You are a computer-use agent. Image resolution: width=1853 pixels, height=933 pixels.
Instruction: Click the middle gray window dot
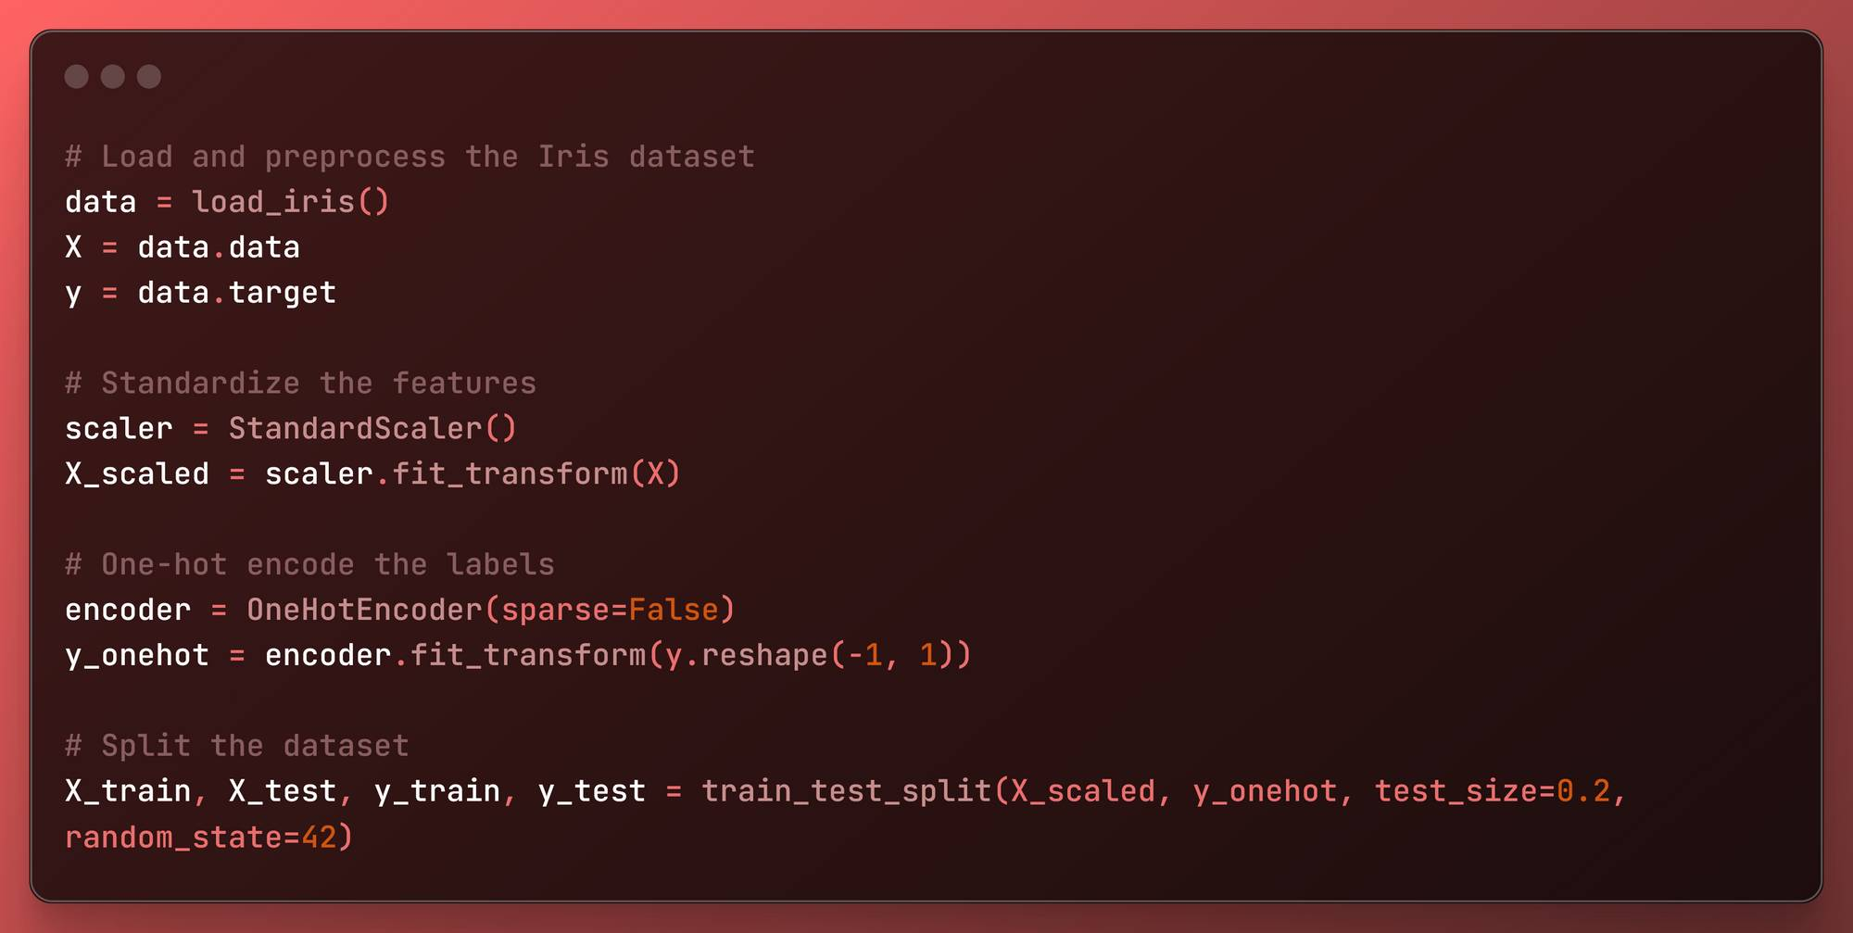(113, 77)
